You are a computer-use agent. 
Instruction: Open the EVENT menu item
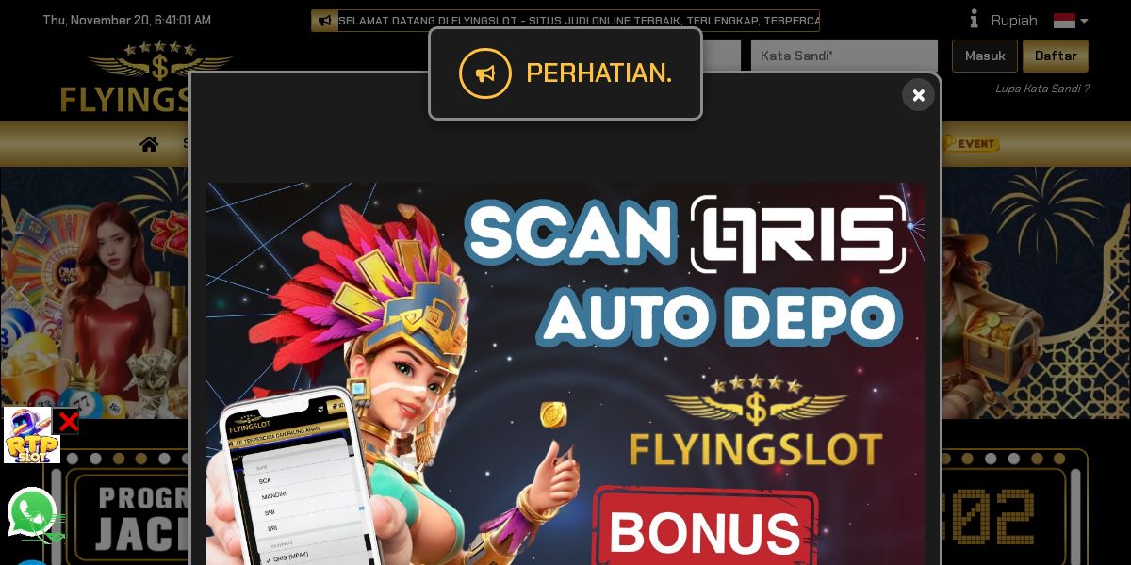click(x=971, y=144)
